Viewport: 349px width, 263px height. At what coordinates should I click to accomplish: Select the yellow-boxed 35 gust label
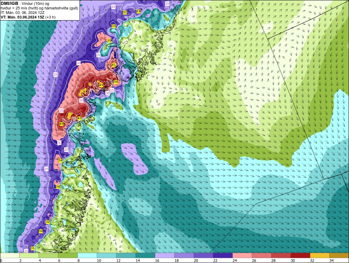(109, 41)
